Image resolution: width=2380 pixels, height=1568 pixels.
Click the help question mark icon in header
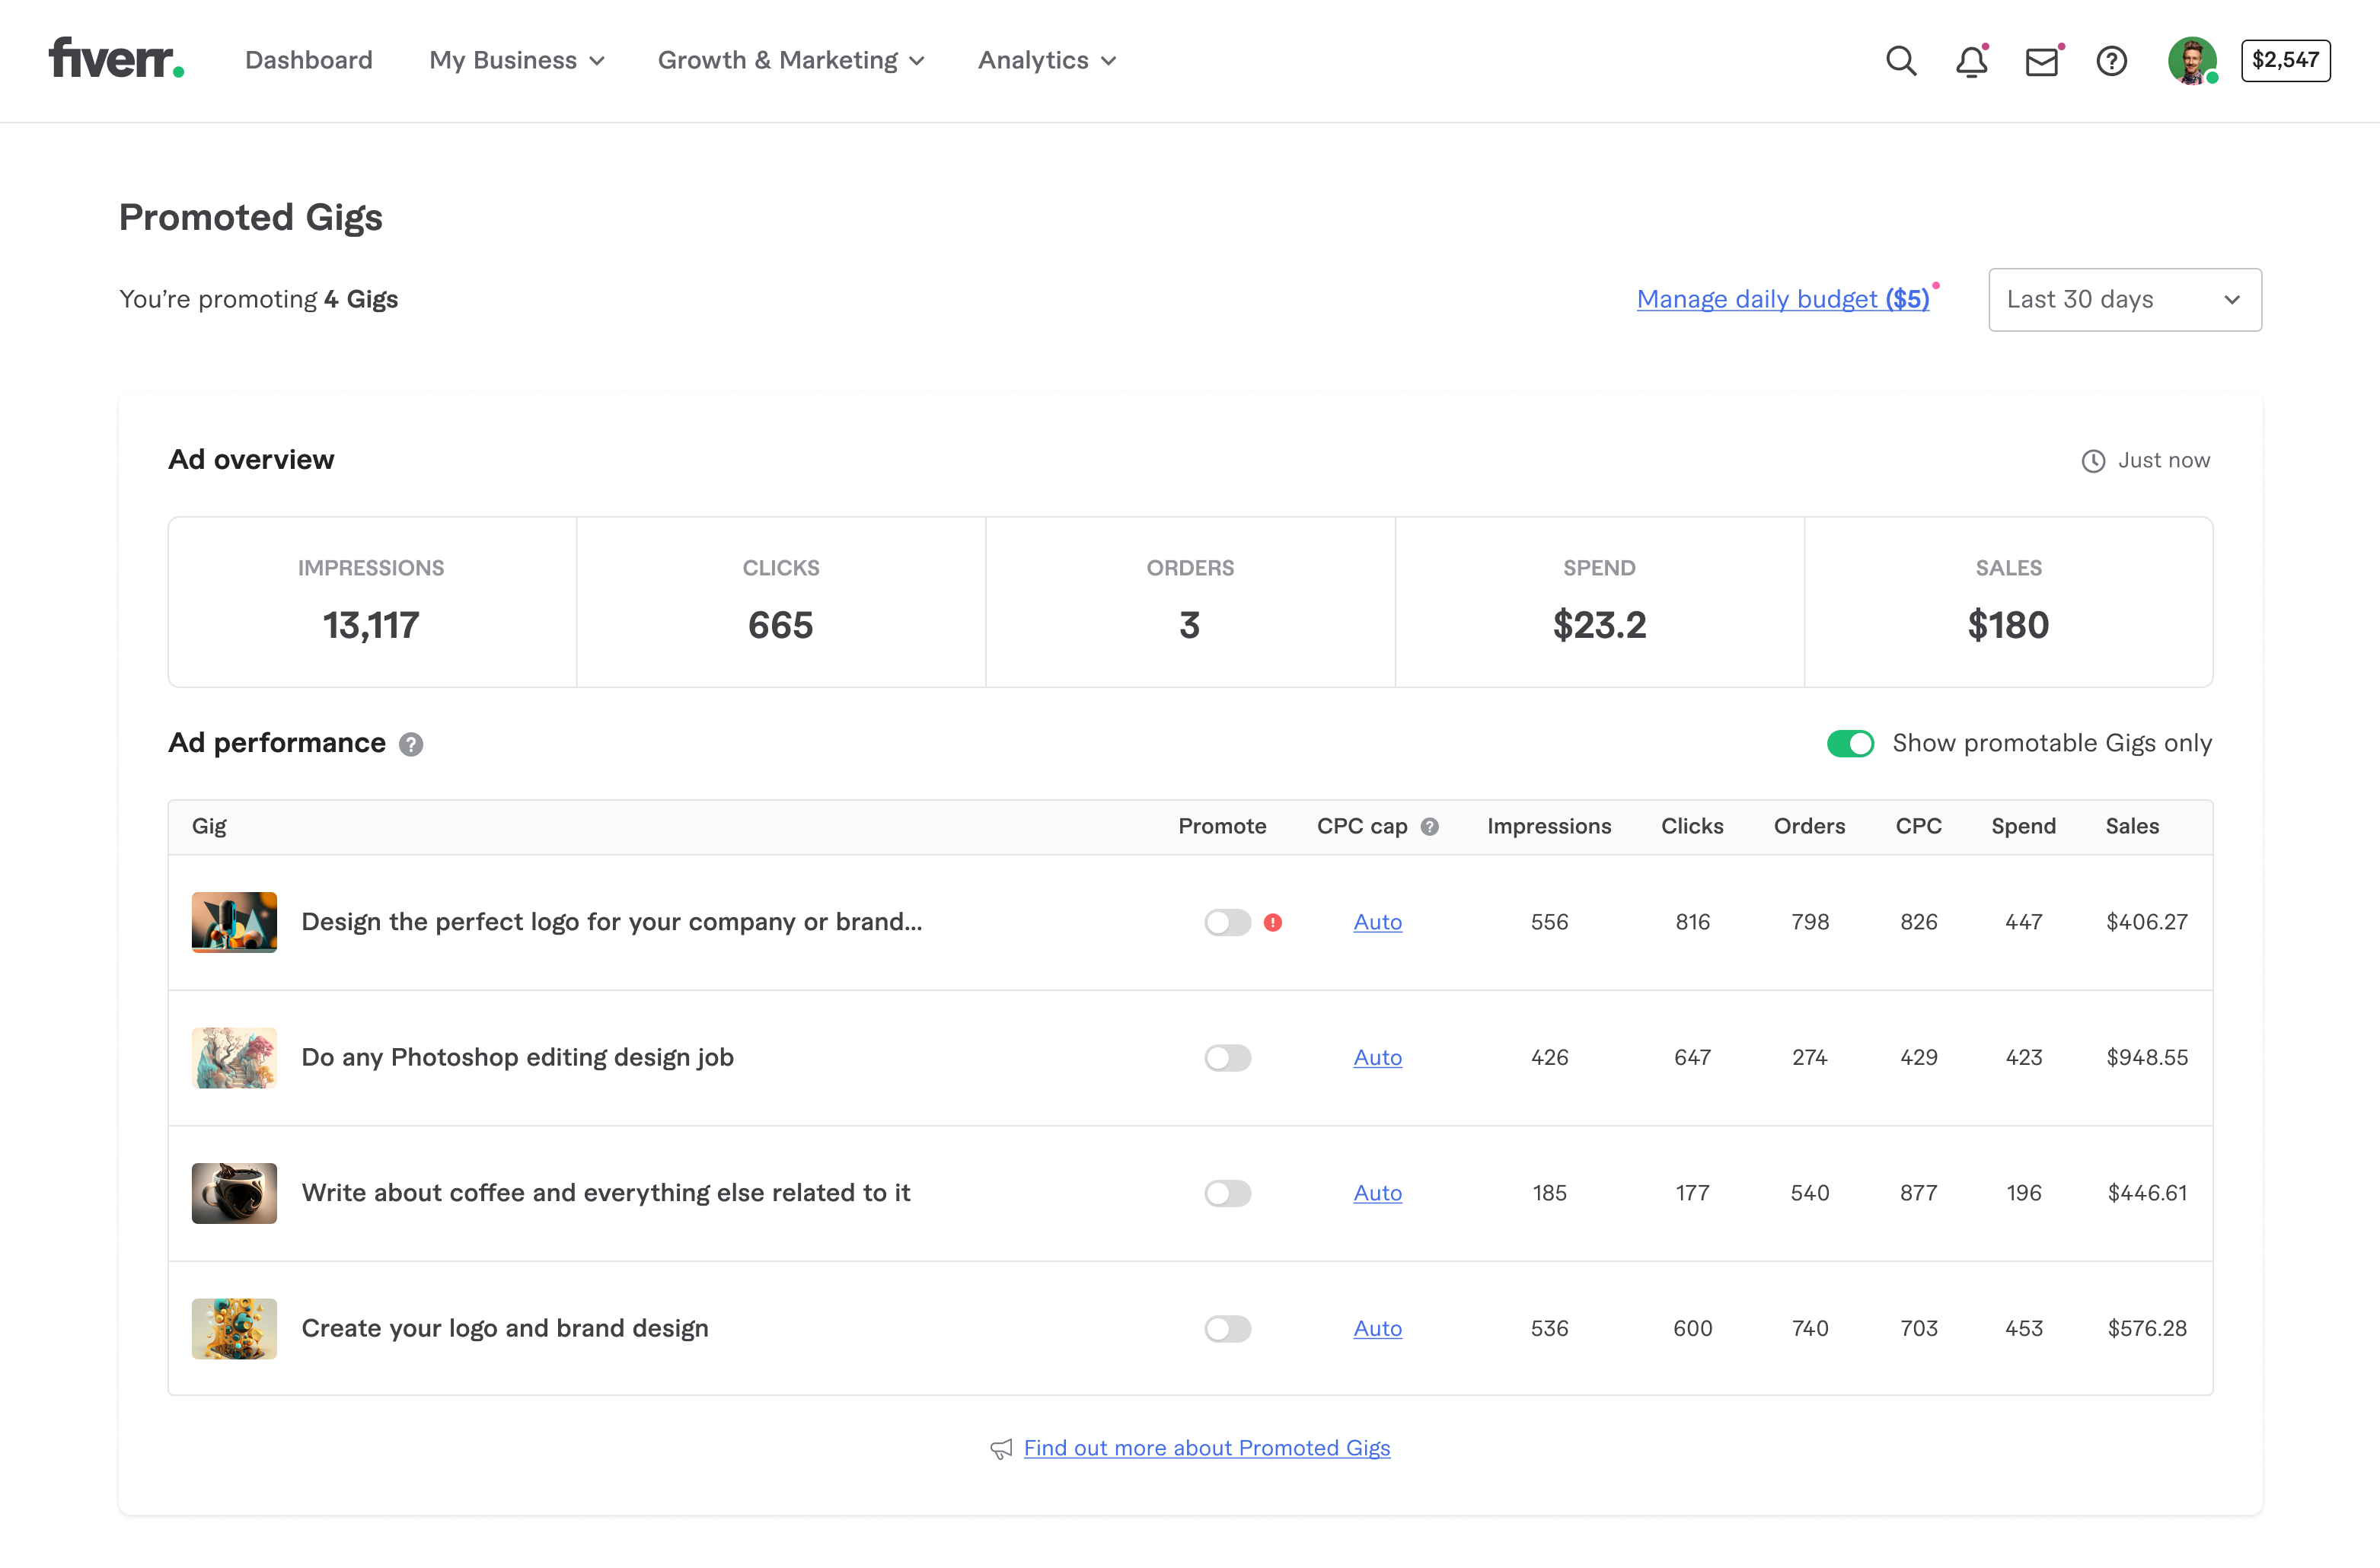pos(2111,61)
